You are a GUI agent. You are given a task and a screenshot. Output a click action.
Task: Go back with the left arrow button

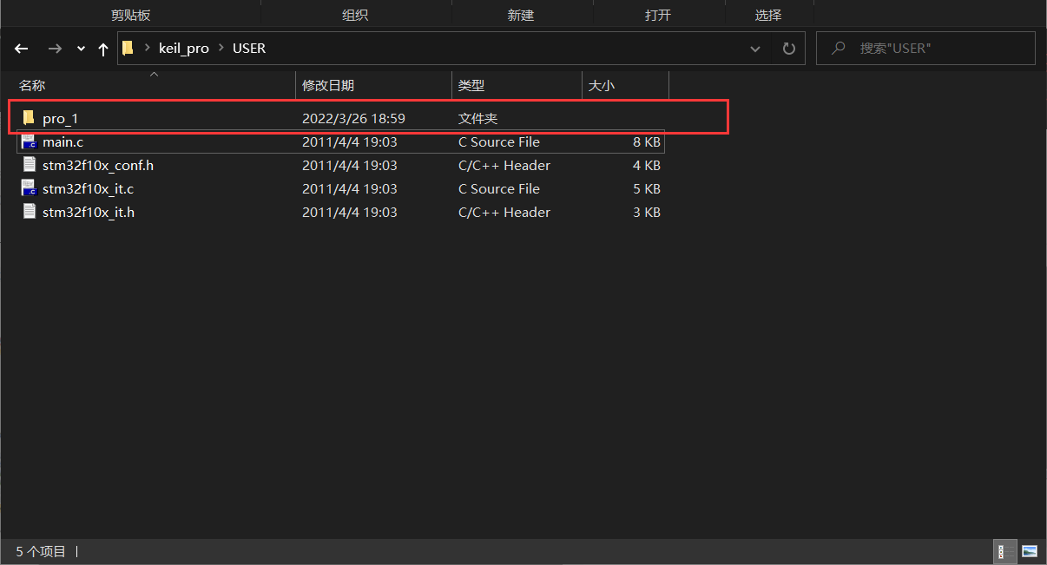(x=22, y=49)
